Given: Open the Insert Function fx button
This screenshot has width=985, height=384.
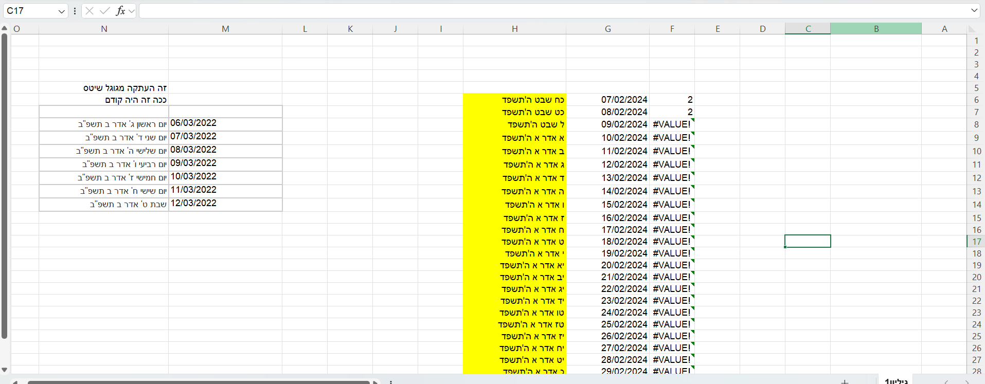Looking at the screenshot, I should coord(120,11).
